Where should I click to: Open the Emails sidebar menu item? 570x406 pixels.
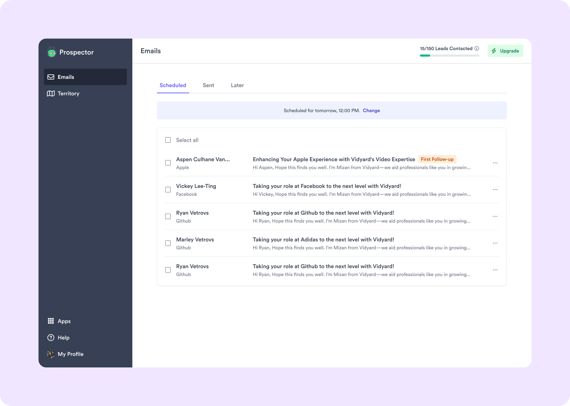click(85, 77)
